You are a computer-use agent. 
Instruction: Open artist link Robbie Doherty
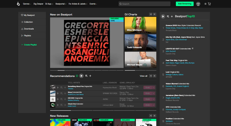pyautogui.click(x=73, y=100)
